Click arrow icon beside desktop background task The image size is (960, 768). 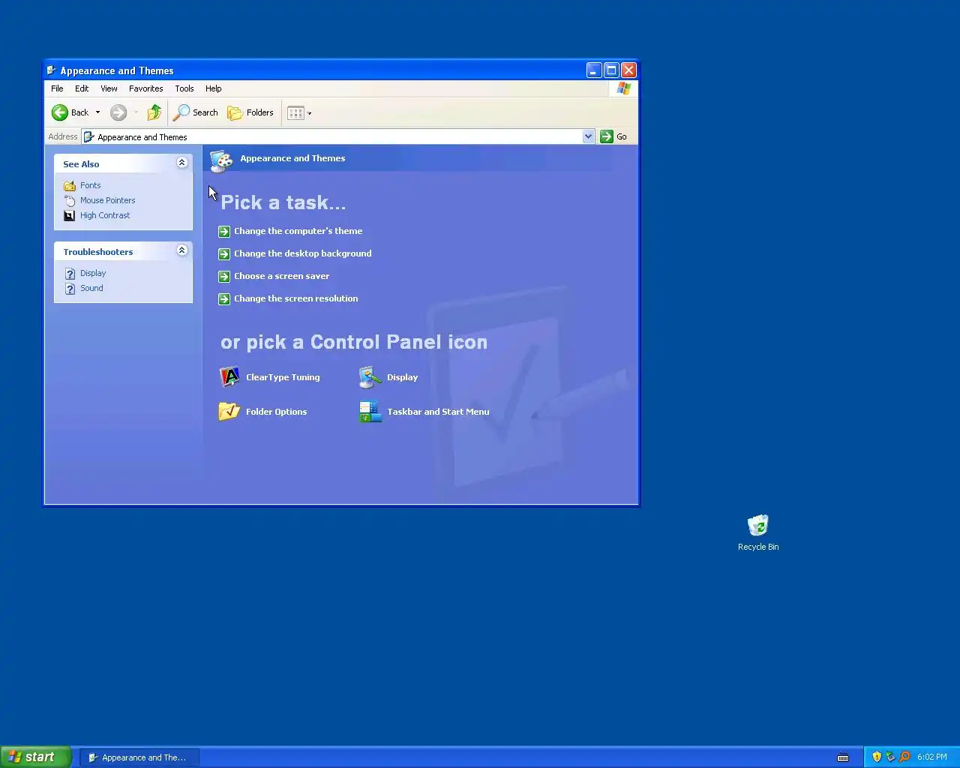point(223,253)
